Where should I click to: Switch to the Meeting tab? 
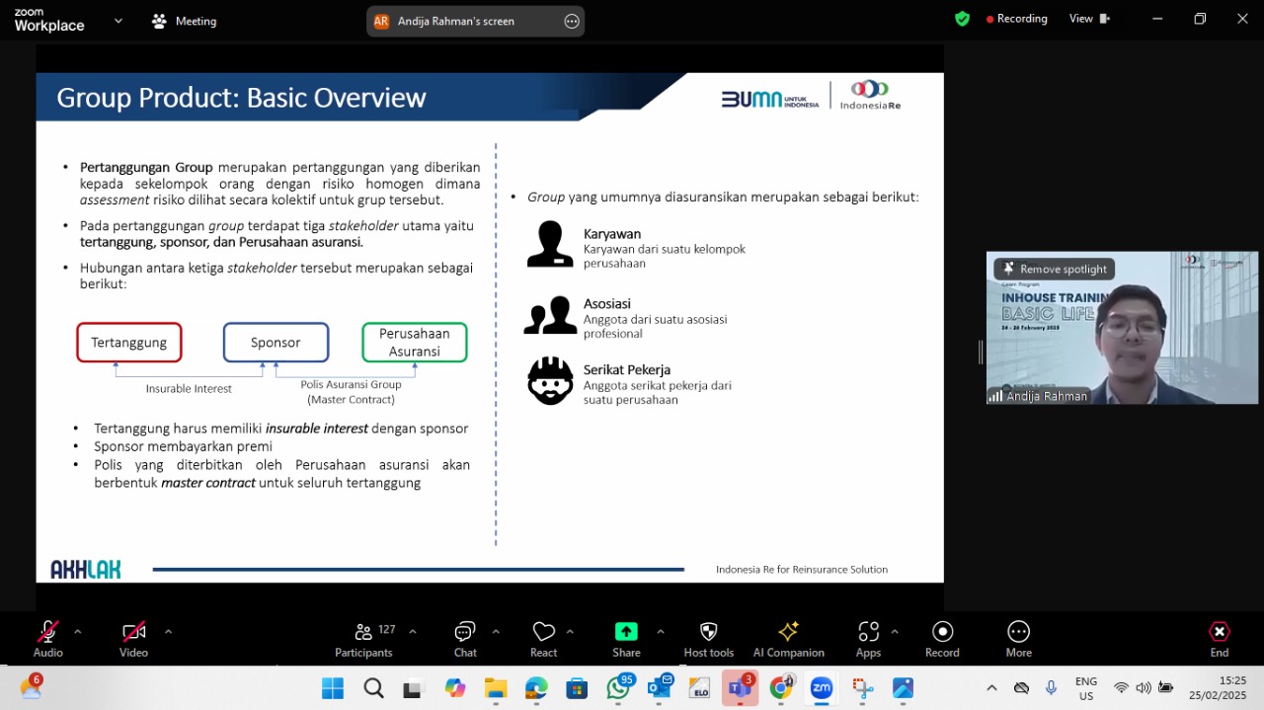[184, 21]
